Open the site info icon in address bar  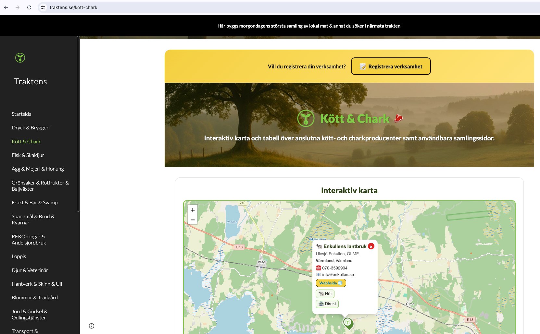[43, 7]
